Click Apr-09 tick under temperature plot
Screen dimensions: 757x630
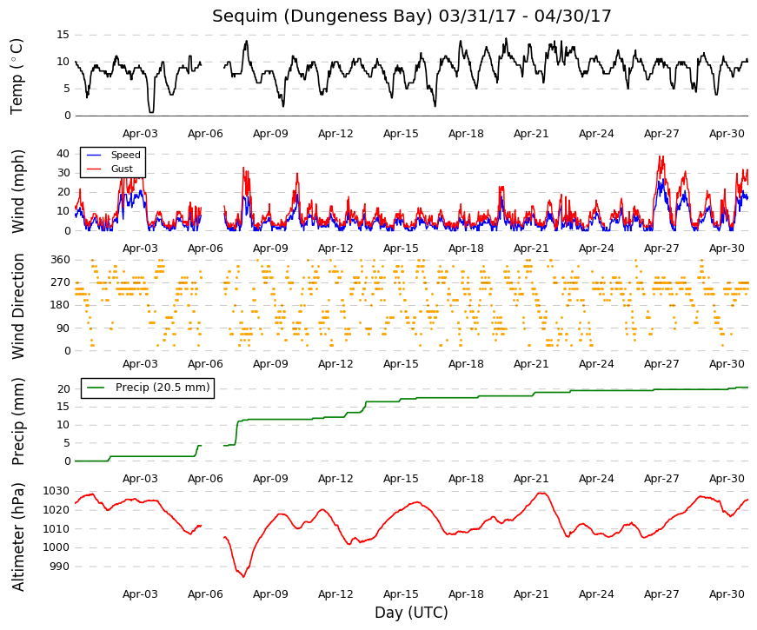pos(270,134)
